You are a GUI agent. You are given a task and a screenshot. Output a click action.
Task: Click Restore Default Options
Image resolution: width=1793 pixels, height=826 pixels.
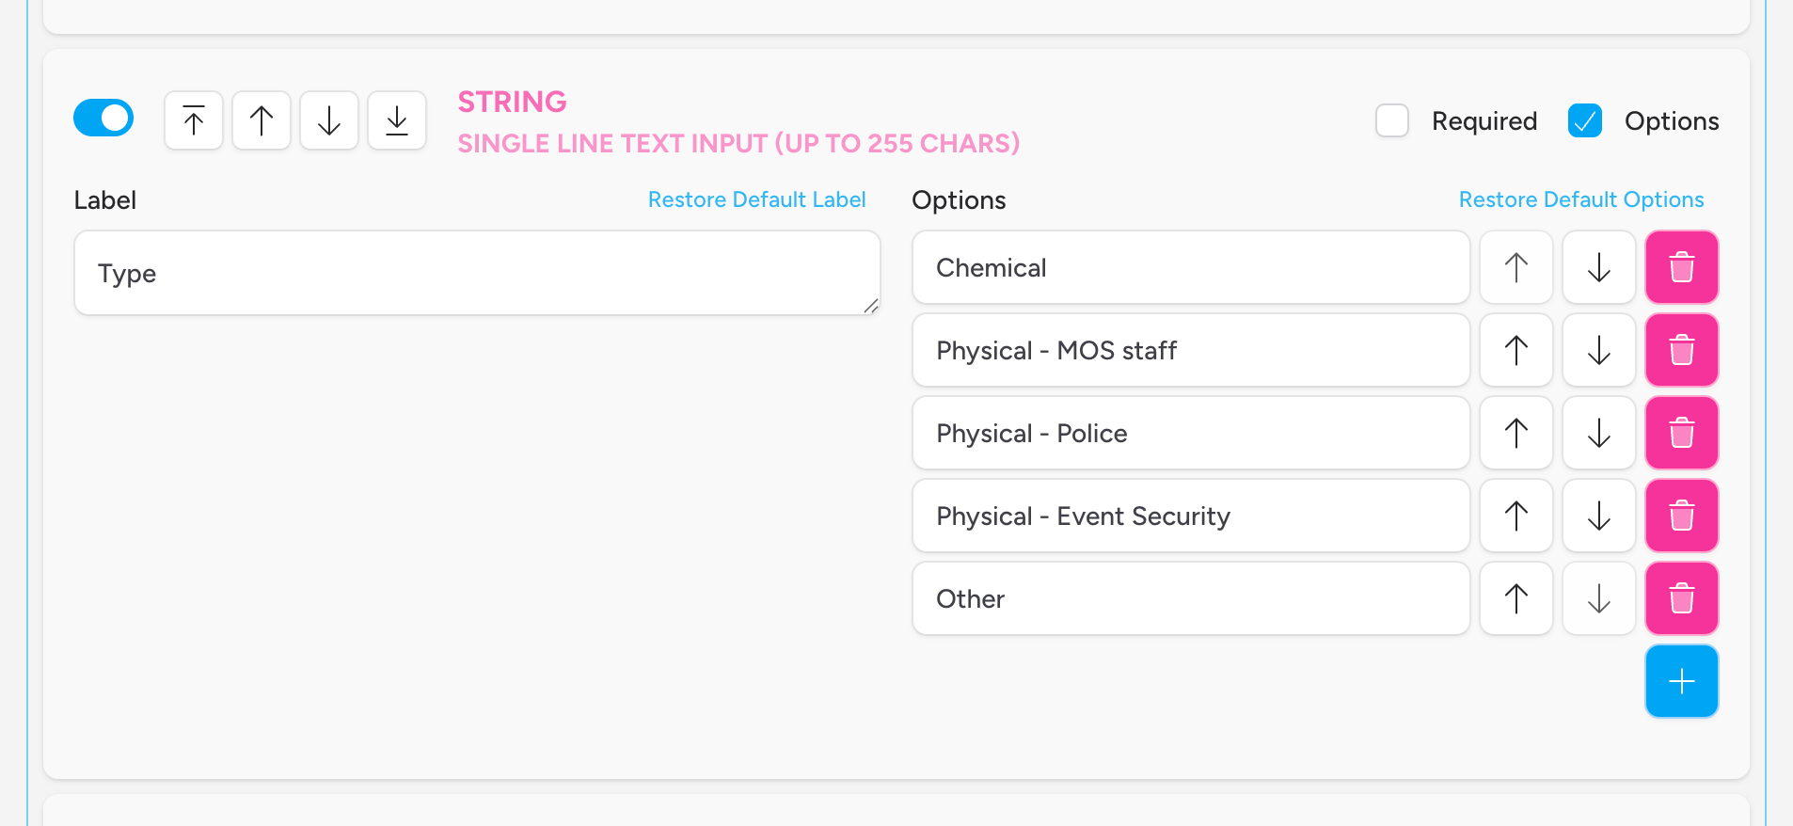1580,199
